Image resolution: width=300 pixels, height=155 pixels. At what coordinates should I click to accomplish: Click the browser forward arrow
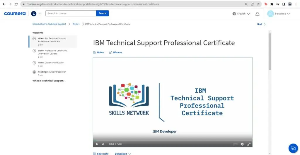[10, 4]
